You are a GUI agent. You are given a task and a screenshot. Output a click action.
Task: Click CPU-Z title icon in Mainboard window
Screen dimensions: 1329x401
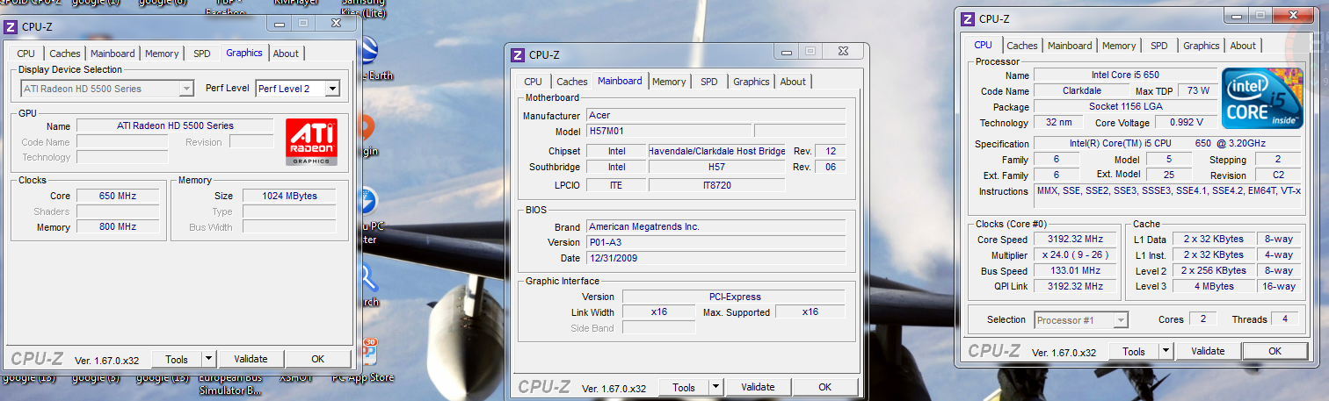(518, 54)
